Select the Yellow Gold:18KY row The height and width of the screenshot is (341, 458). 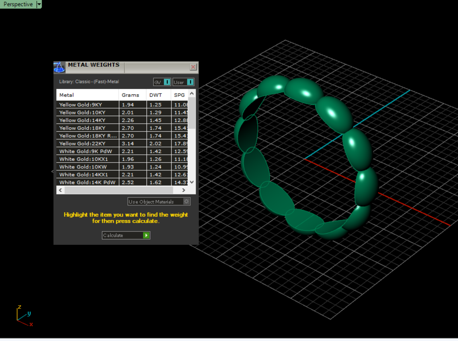122,128
